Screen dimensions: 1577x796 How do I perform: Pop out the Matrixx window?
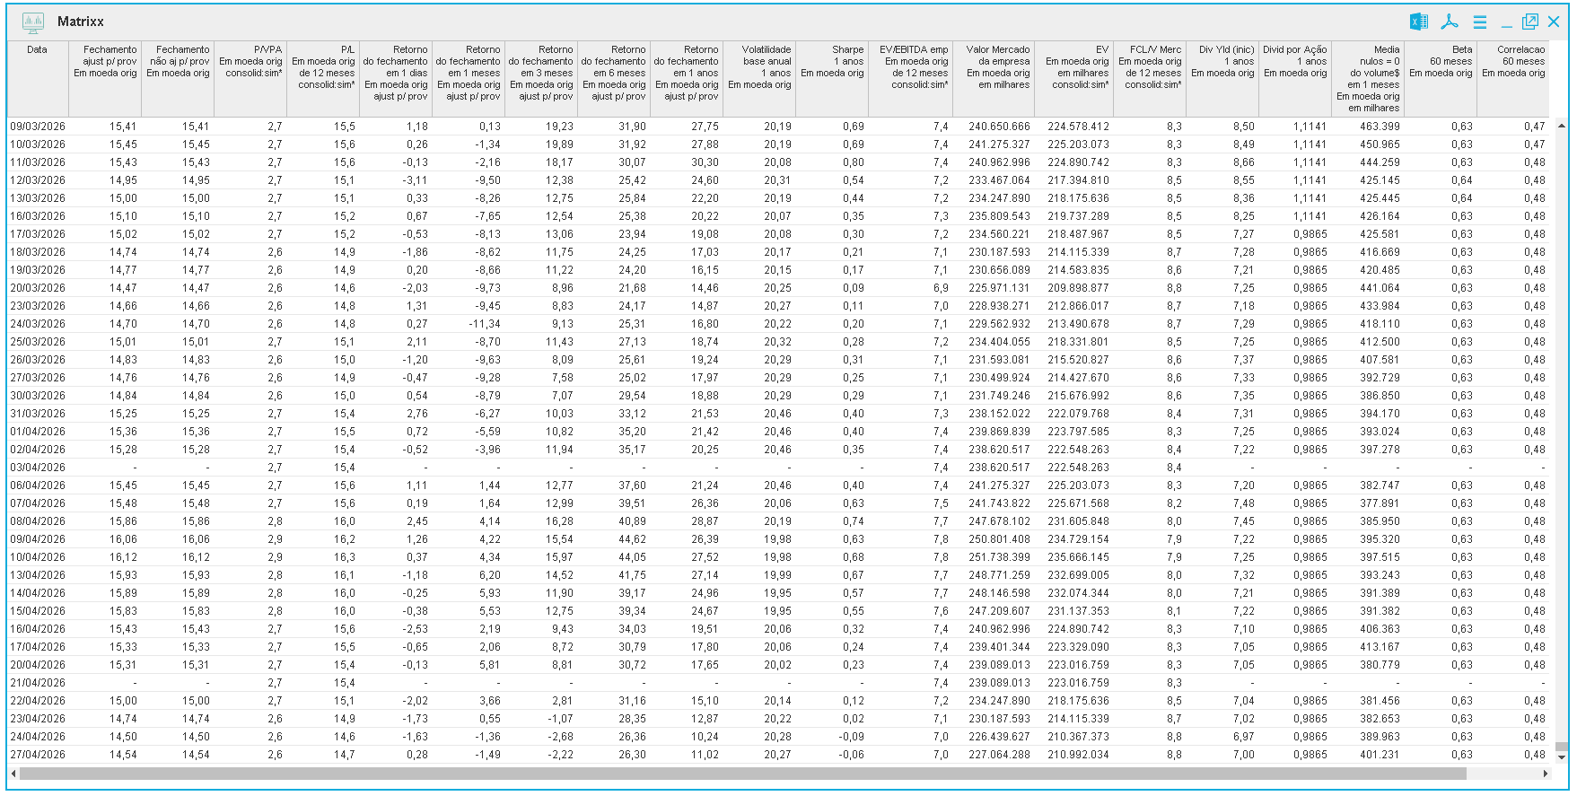[1530, 22]
